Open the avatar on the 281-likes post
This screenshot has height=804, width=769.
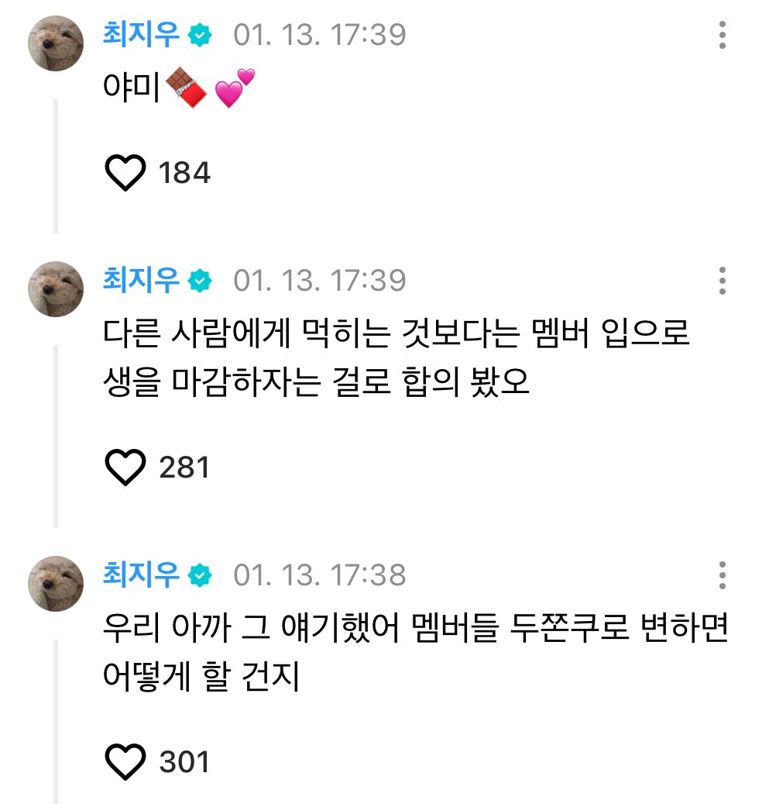coord(56,288)
